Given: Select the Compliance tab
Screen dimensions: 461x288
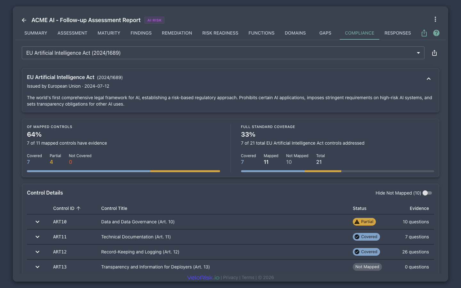Looking at the screenshot, I should pyautogui.click(x=360, y=33).
